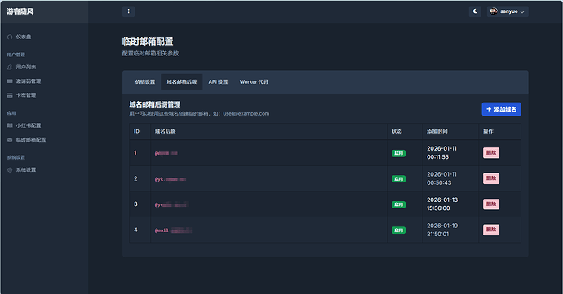Open 系统设置 menu item in sidebar
The image size is (563, 294).
tap(26, 170)
